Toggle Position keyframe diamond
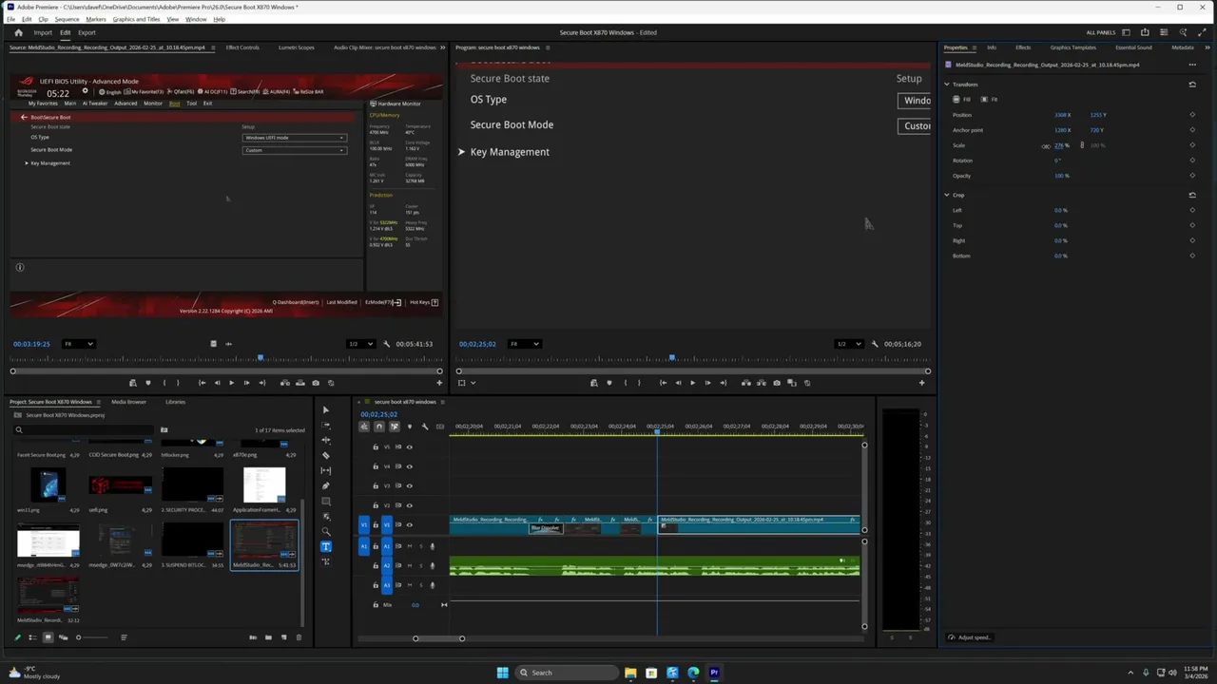Viewport: 1217px width, 684px height. coord(1192,115)
